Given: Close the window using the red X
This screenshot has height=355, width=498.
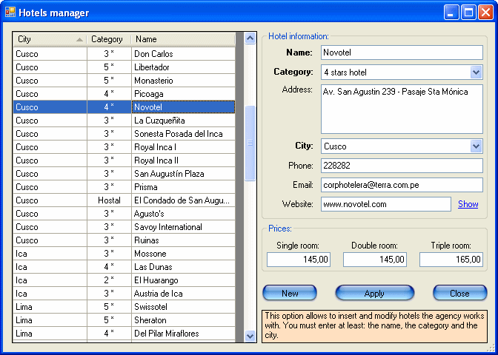Looking at the screenshot, I should [485, 13].
